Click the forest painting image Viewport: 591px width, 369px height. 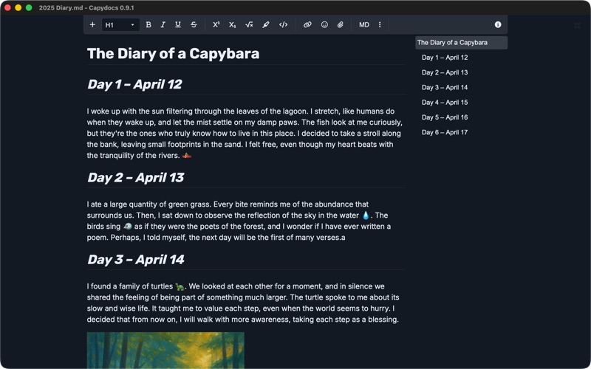click(x=165, y=350)
